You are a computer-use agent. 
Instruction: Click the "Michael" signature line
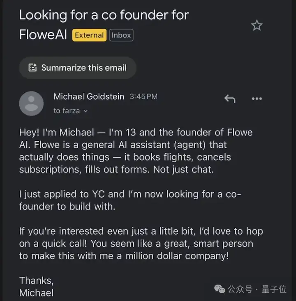coord(36,293)
